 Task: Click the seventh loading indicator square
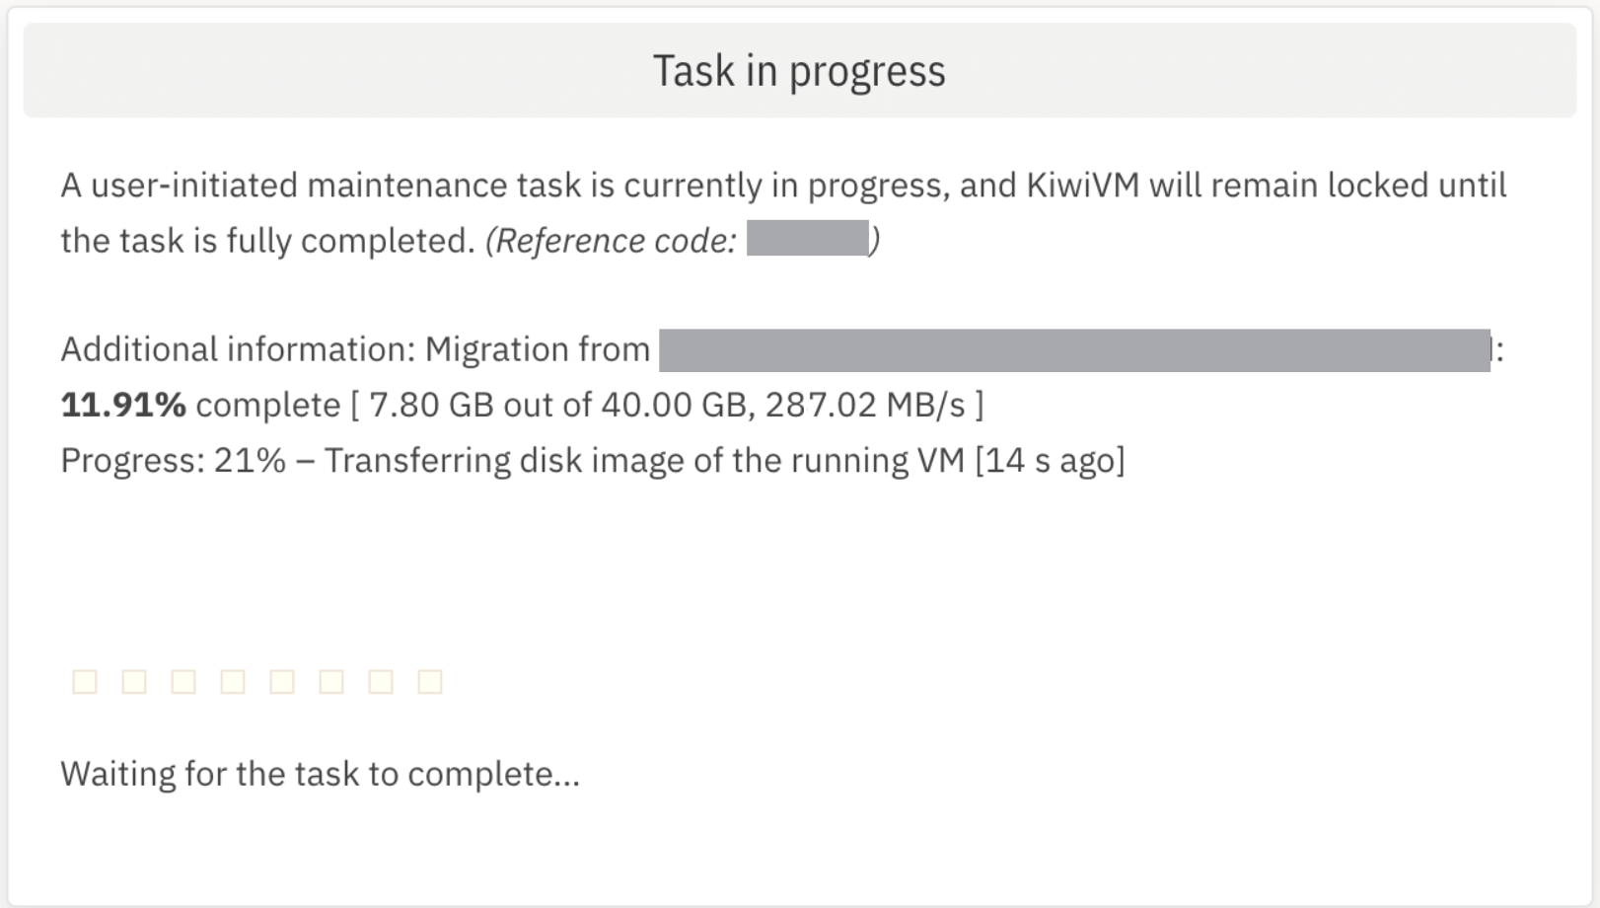pos(381,682)
